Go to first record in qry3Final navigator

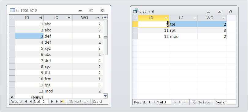click(149, 102)
